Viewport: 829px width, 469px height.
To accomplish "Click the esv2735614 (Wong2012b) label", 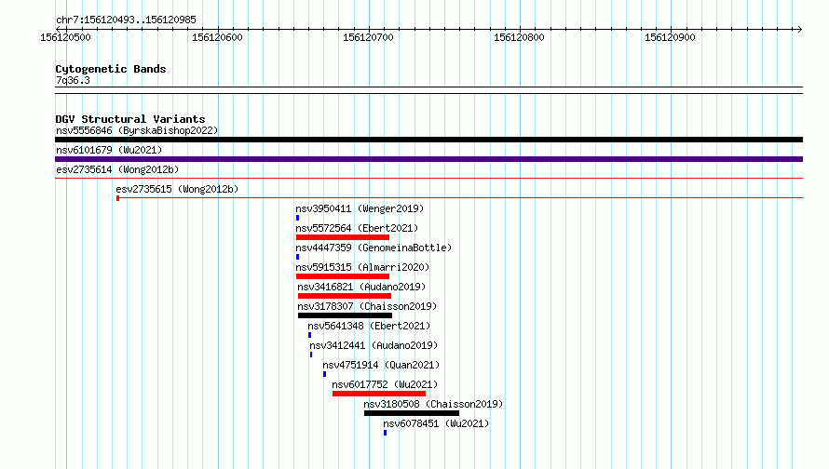I will [x=117, y=169].
